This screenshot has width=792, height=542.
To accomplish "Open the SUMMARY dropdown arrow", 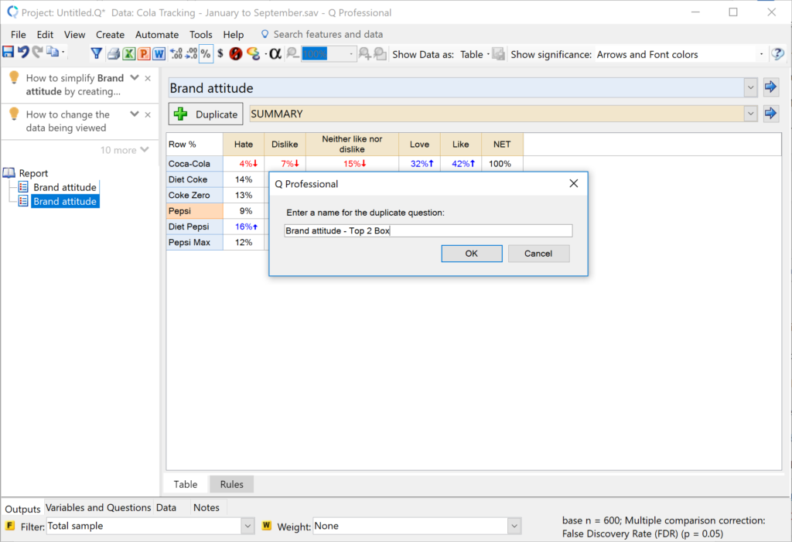I will [750, 114].
